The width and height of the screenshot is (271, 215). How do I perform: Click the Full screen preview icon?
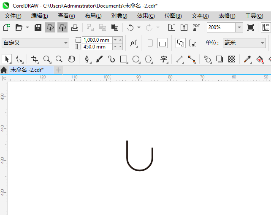tap(250, 27)
